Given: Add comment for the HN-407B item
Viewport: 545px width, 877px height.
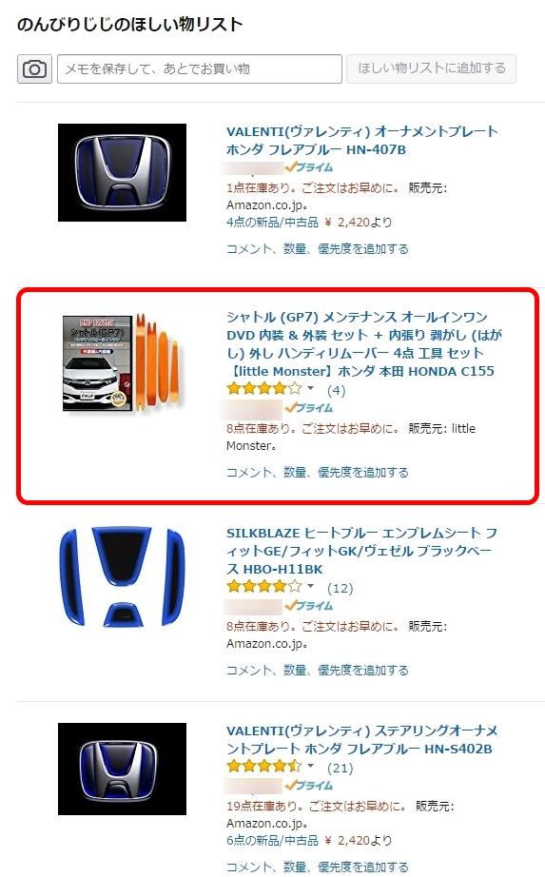Looking at the screenshot, I should tap(318, 249).
